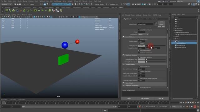The height and width of the screenshot is (112, 200).
Task: Expand Sleep Defaults section
Action: coord(123,83)
